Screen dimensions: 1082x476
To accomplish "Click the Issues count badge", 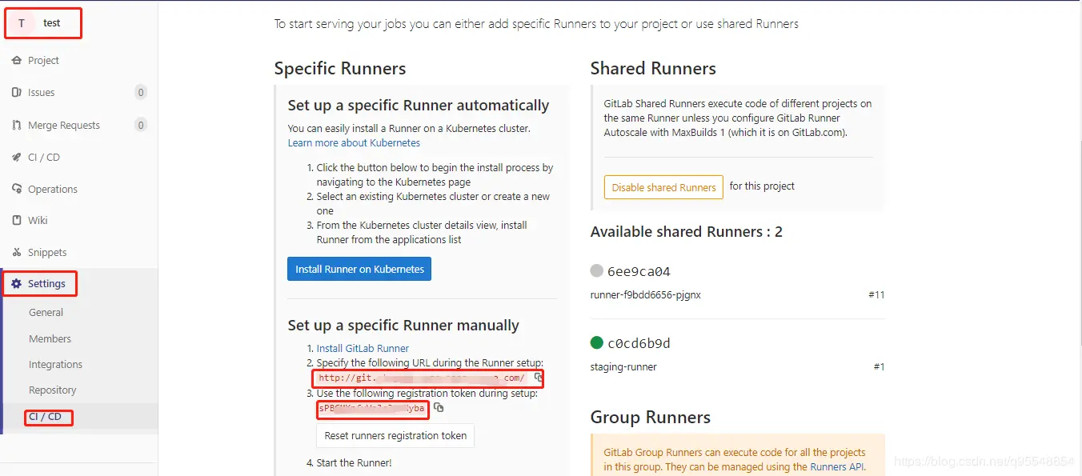I will coord(141,93).
